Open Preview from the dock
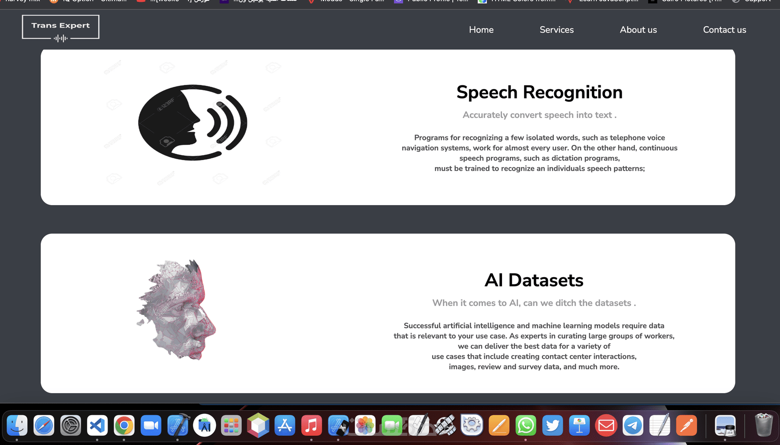The image size is (780, 445). (725, 425)
